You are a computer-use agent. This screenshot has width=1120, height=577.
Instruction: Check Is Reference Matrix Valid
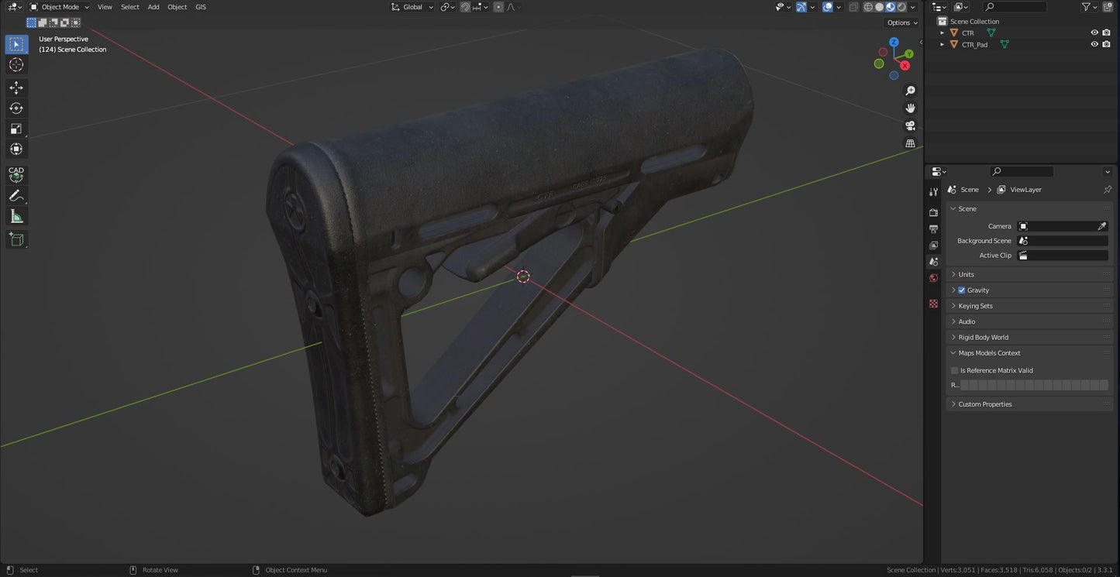[x=955, y=371]
